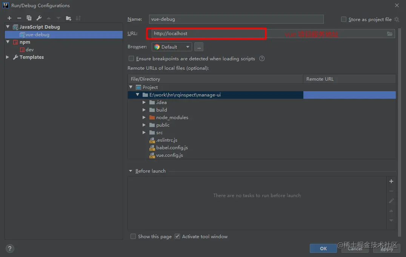Expand the public folder
Viewport: 406px width, 257px height.
click(144, 125)
